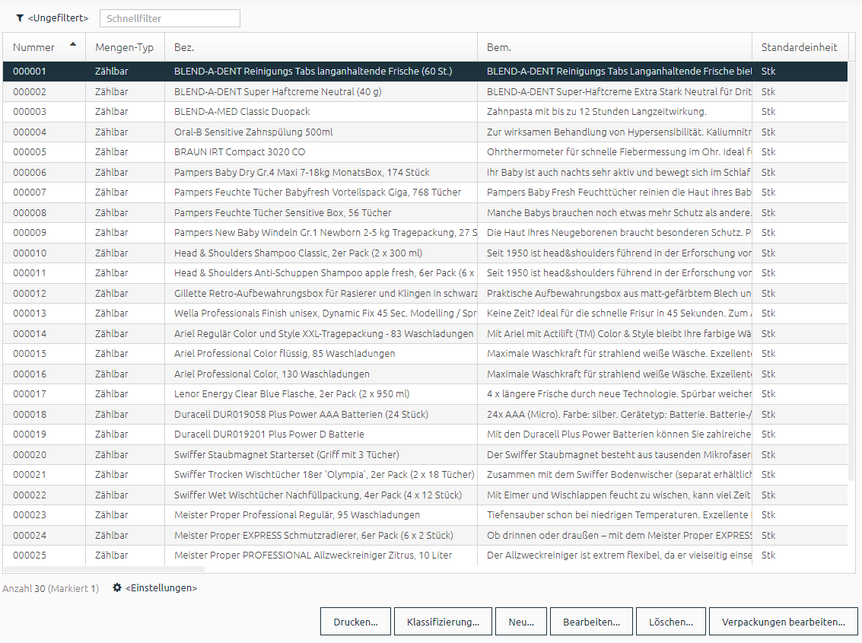The height and width of the screenshot is (643, 862).
Task: Select Duracell DUR019201 Plus Power D Batterie
Action: click(x=425, y=434)
